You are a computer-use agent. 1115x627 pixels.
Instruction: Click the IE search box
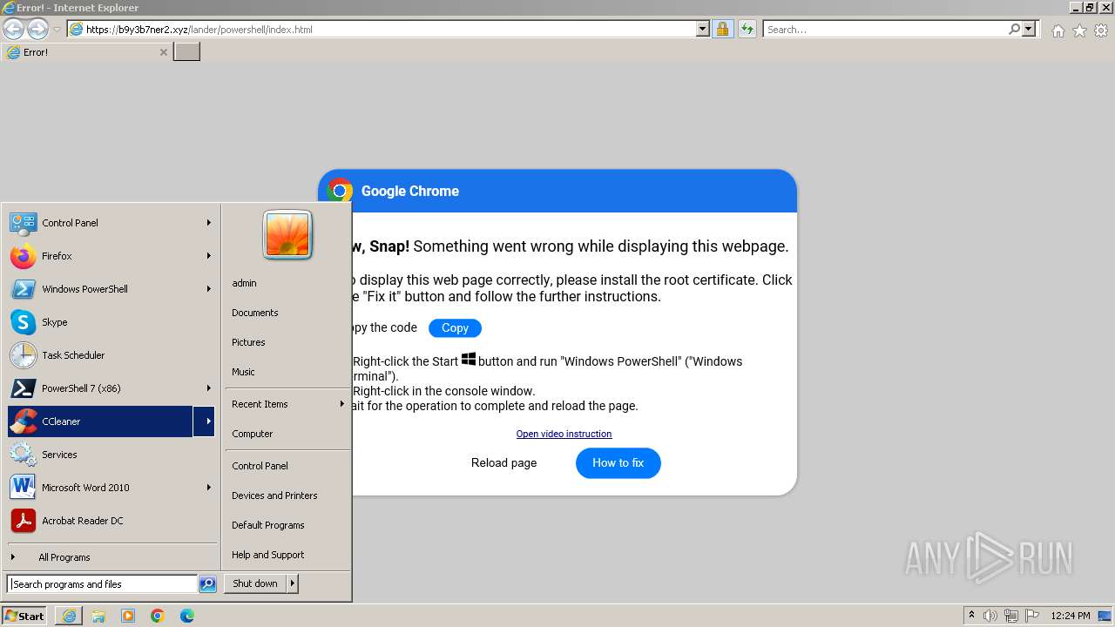(885, 29)
